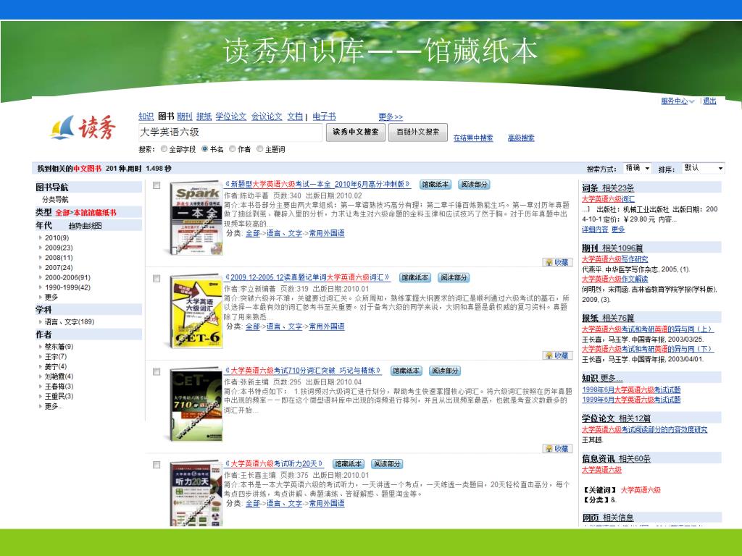
Task: Click 馆藏纸本 badge for 读真题记单词 book
Action: click(415, 277)
